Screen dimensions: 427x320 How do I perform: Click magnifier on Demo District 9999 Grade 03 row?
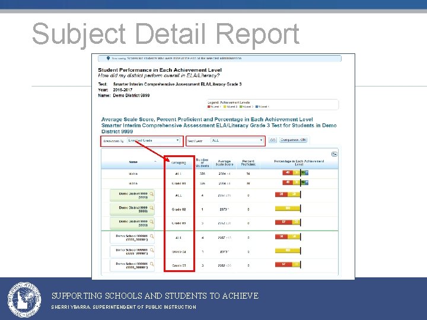pyautogui.click(x=151, y=222)
